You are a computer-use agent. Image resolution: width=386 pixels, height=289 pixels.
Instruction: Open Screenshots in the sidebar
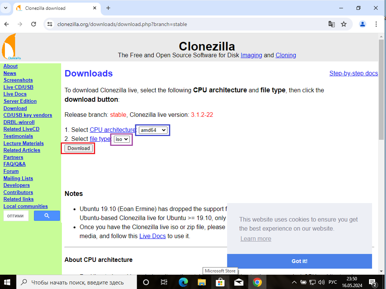(x=18, y=80)
